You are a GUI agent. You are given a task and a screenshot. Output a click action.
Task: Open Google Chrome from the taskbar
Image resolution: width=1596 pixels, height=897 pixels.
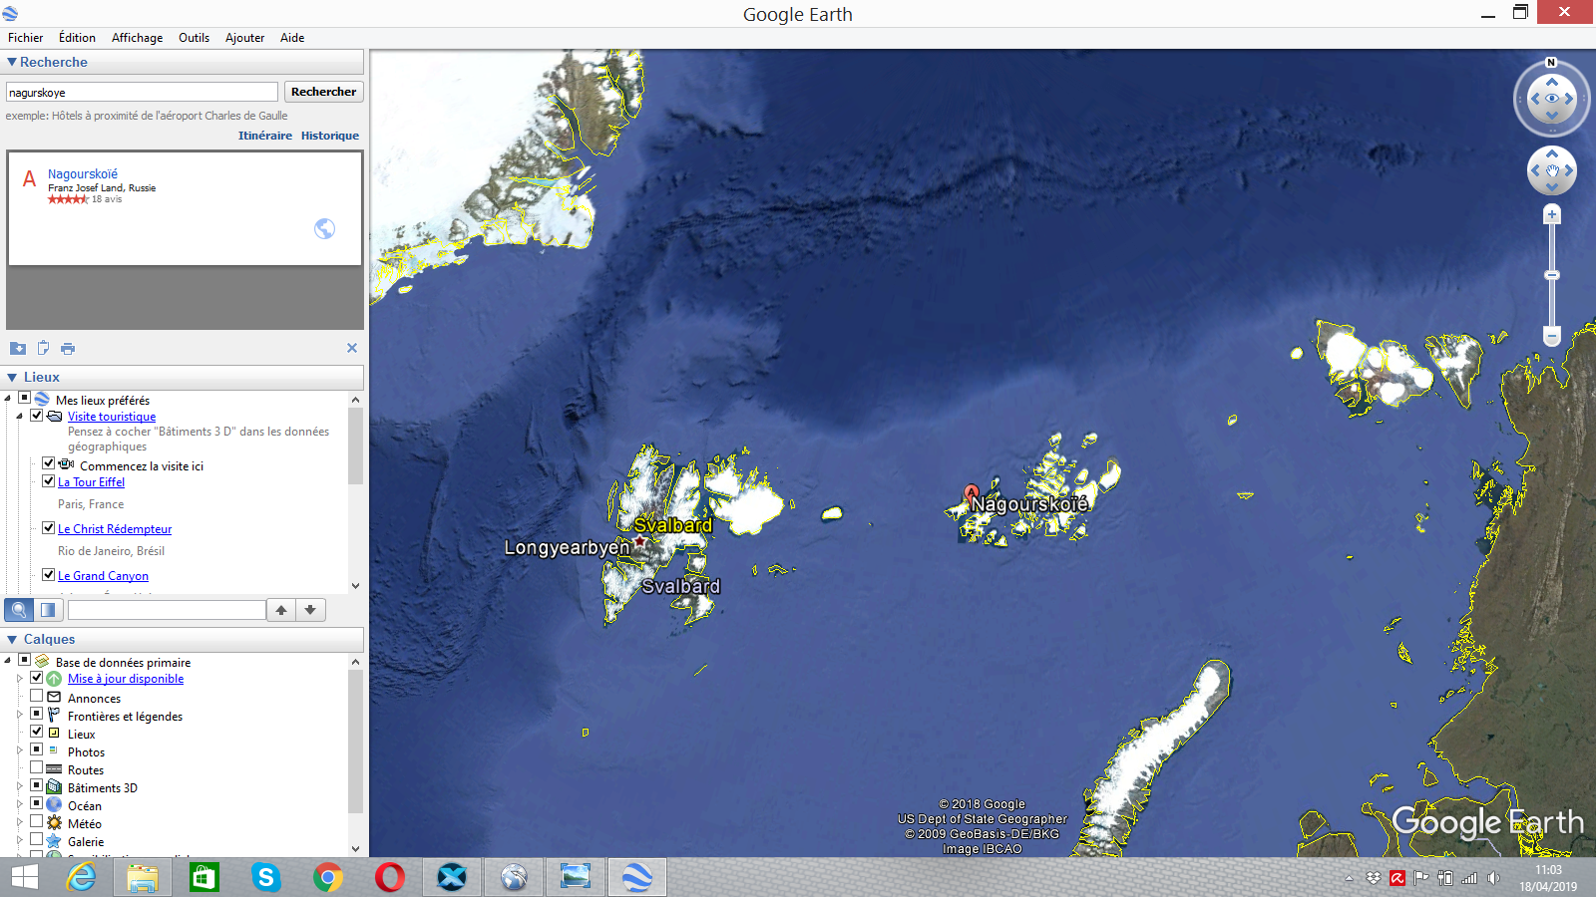(x=327, y=877)
